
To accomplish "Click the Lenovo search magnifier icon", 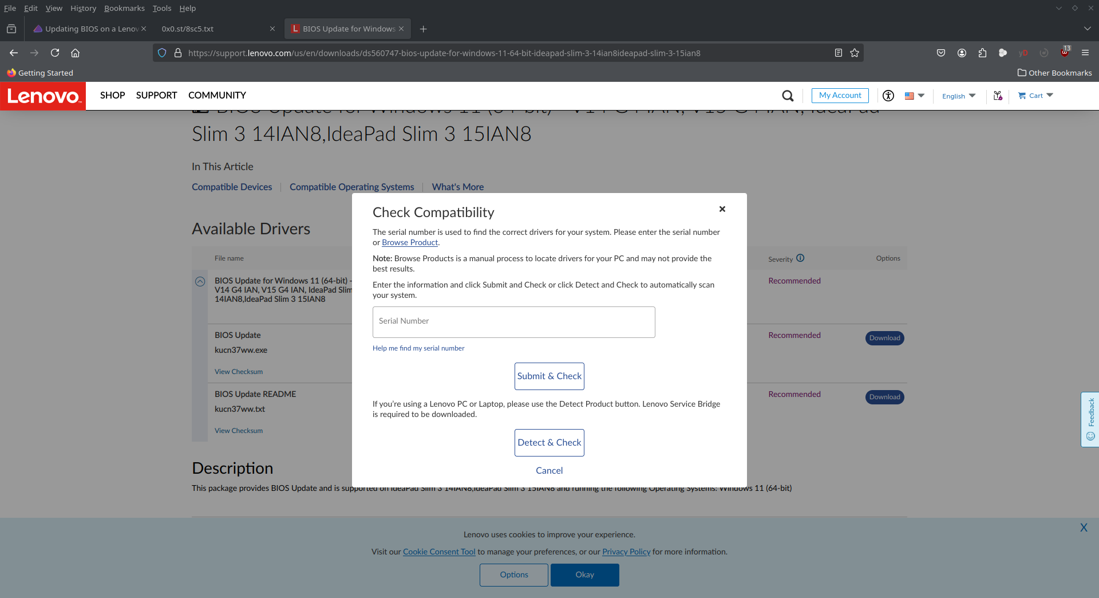I will click(x=788, y=96).
